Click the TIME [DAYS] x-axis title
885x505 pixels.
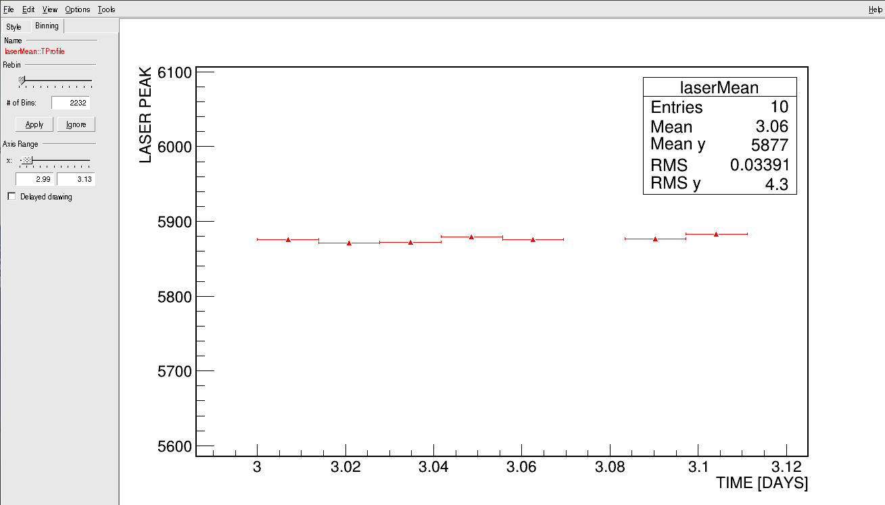click(762, 483)
